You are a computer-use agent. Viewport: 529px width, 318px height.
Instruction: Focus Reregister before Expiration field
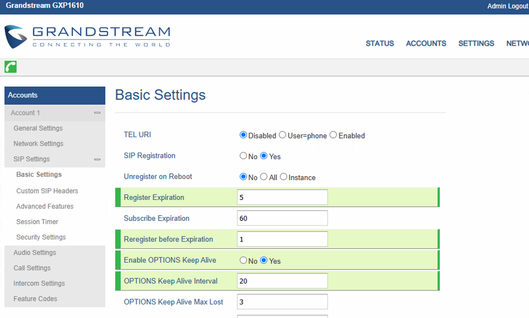click(x=282, y=239)
